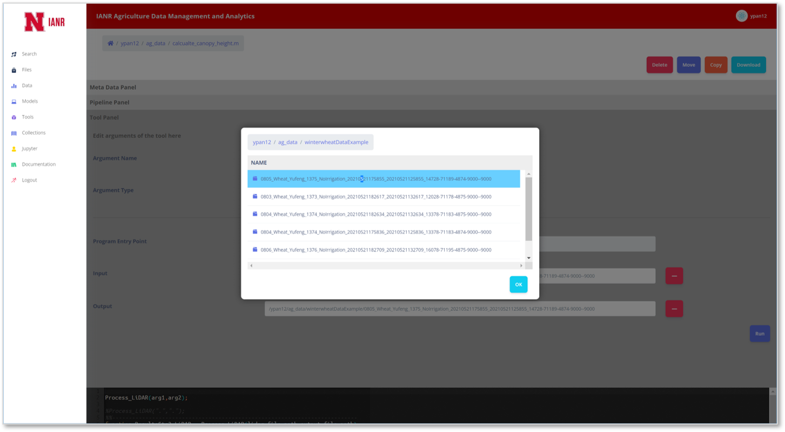Select folder 0803_Wheat_Yufeng_1373 in the list
The height and width of the screenshot is (432, 785).
coord(384,197)
